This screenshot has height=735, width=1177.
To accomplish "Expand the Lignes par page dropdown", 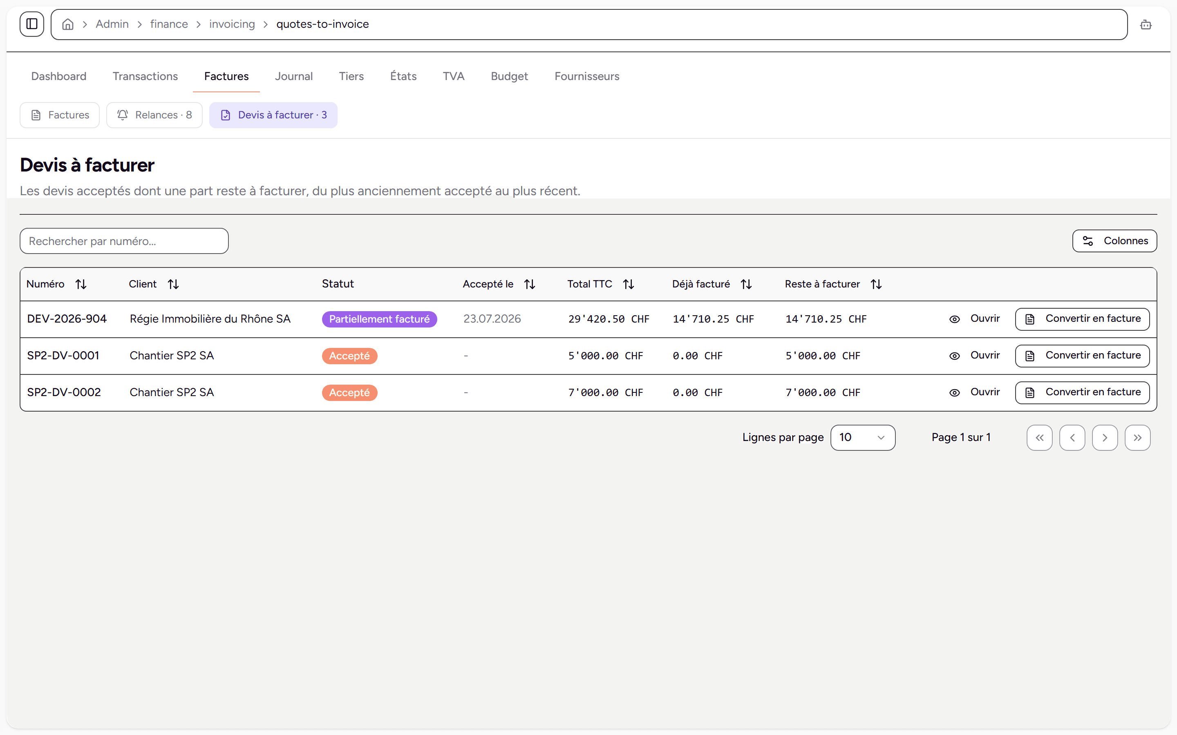I will pos(862,437).
